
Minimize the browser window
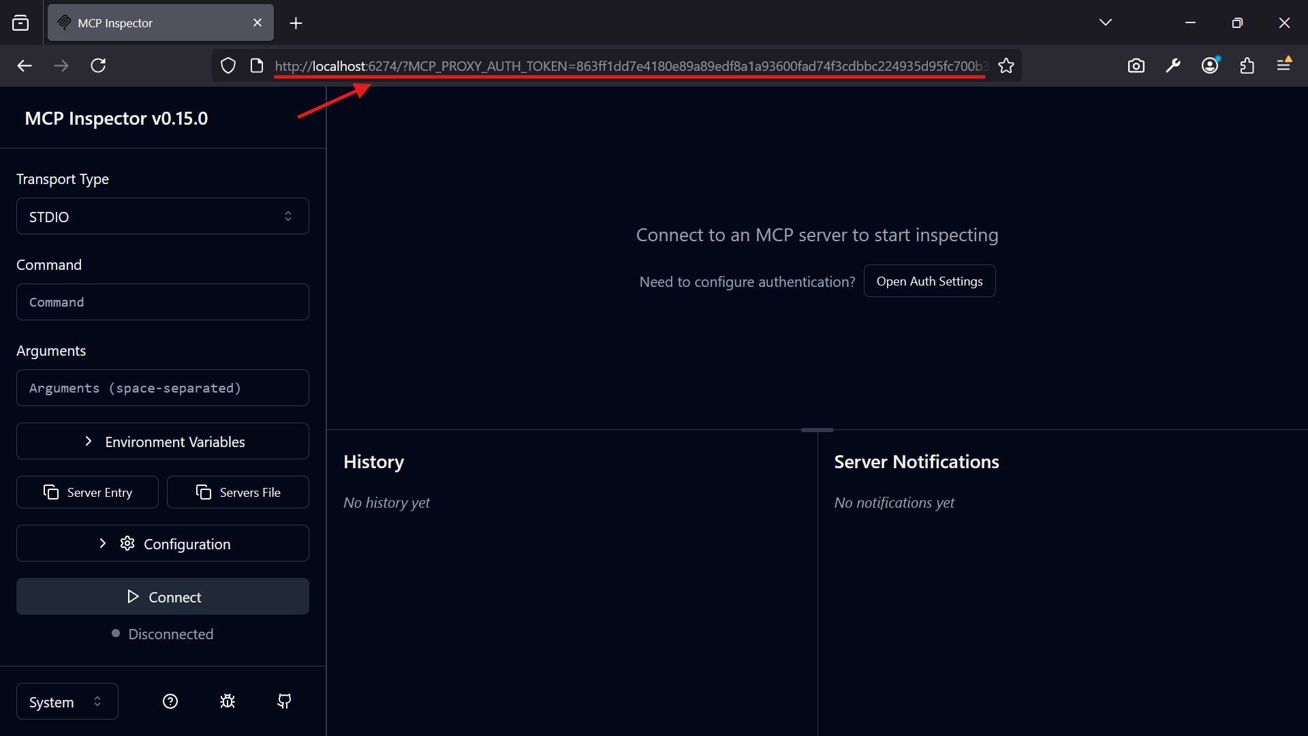[1190, 22]
